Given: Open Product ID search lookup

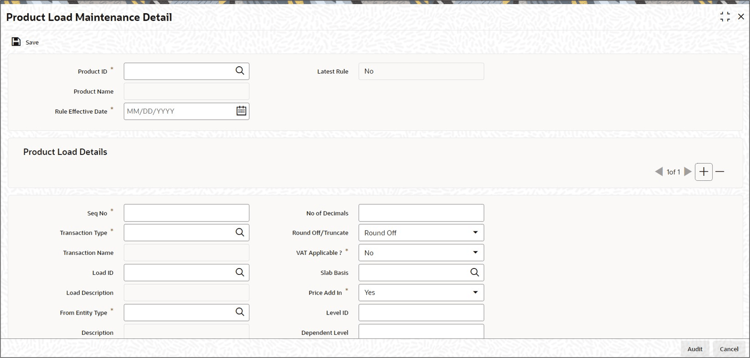Looking at the screenshot, I should [240, 71].
